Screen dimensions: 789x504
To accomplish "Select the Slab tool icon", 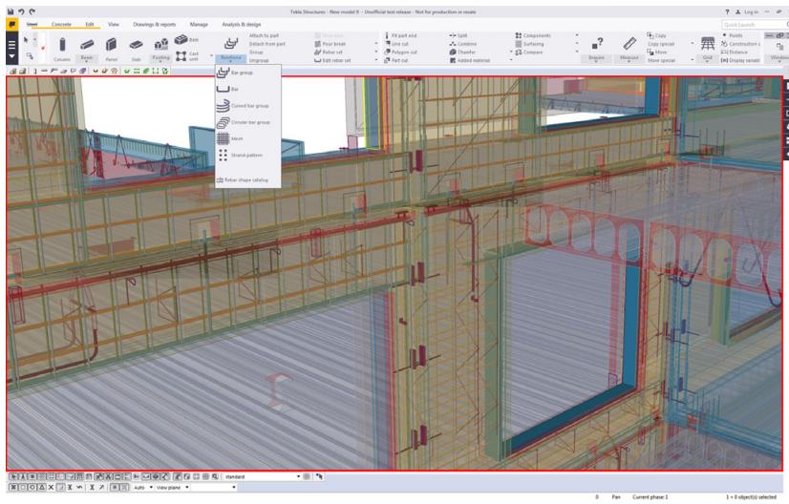I will (136, 45).
